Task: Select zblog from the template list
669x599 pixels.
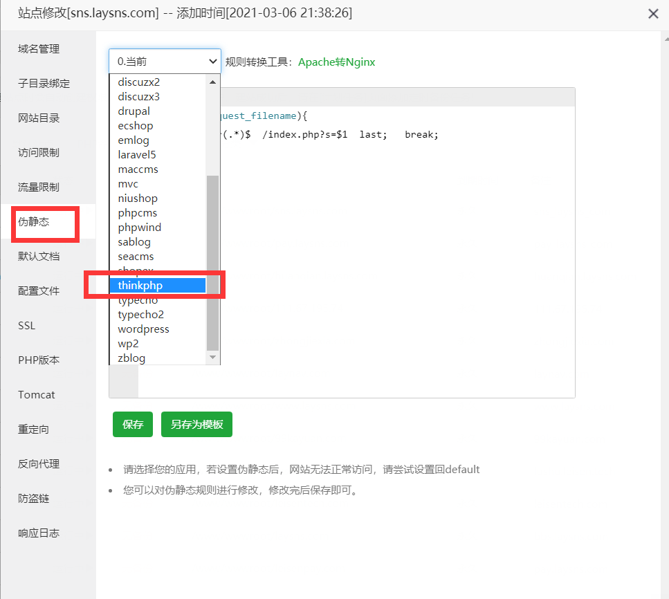Action: tap(131, 358)
